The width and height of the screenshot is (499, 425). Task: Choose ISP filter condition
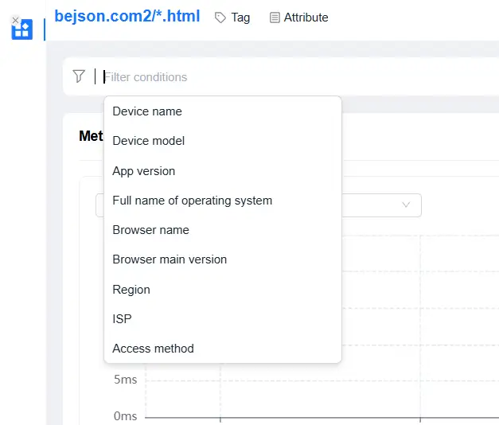tap(123, 319)
